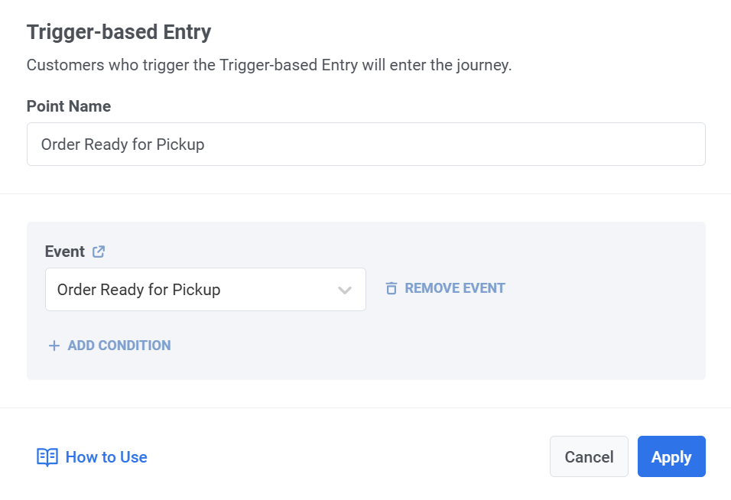Open the How to Use guide link
731x500 pixels.
tap(106, 457)
